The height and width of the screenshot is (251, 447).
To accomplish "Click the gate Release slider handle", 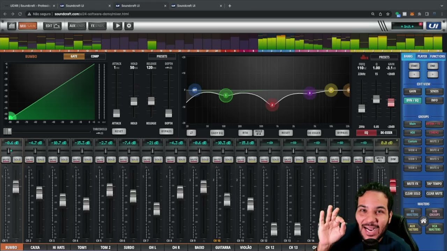I will [151, 101].
